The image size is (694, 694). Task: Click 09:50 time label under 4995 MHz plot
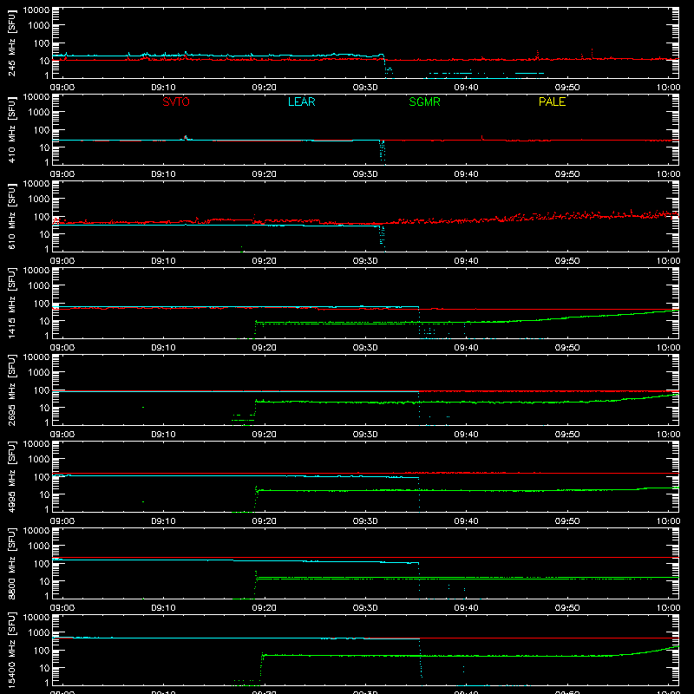click(567, 521)
